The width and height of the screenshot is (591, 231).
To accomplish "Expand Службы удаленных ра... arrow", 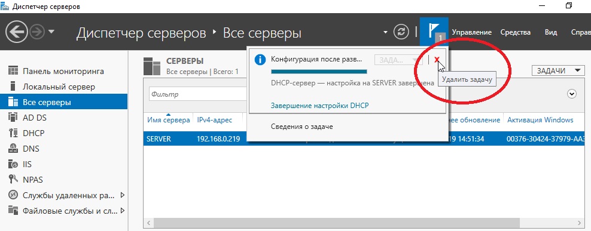I will coord(122,195).
